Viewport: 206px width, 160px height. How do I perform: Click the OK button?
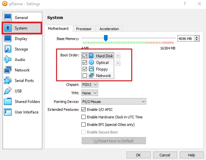[x=138, y=155]
